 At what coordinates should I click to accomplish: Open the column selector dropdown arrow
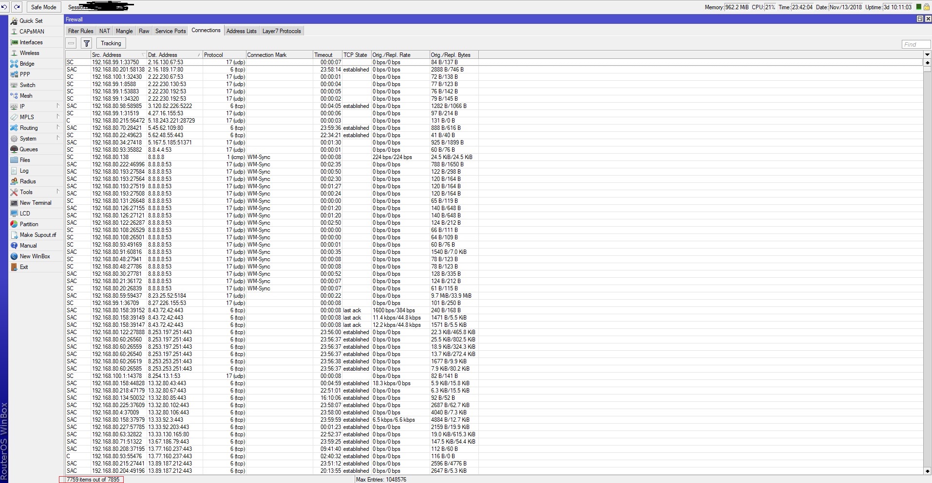tap(927, 54)
